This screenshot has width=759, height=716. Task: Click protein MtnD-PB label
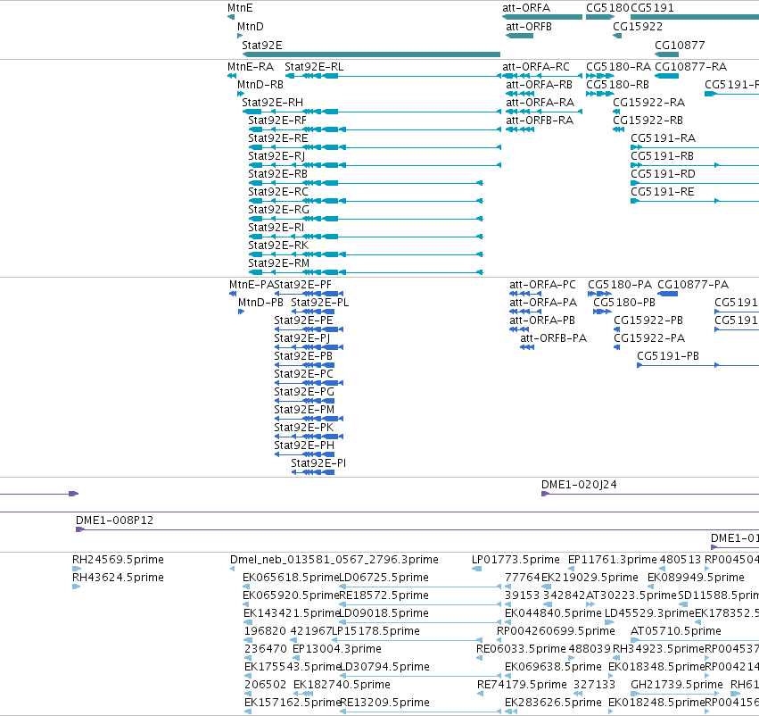pos(260,303)
